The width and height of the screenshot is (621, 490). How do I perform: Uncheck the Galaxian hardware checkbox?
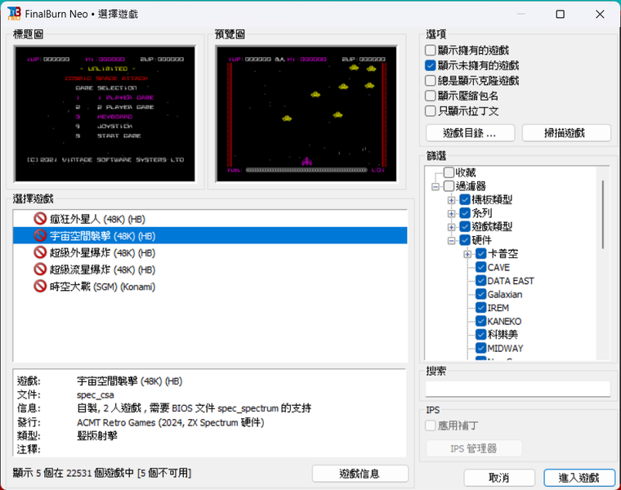pyautogui.click(x=480, y=294)
